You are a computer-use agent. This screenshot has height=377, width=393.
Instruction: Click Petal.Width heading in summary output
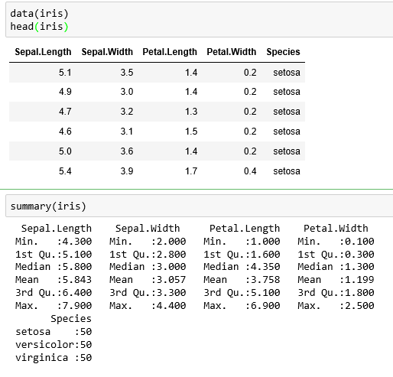coord(336,229)
